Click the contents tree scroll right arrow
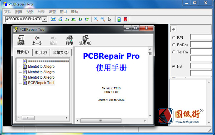The height and width of the screenshot is (135, 215). click(67, 118)
